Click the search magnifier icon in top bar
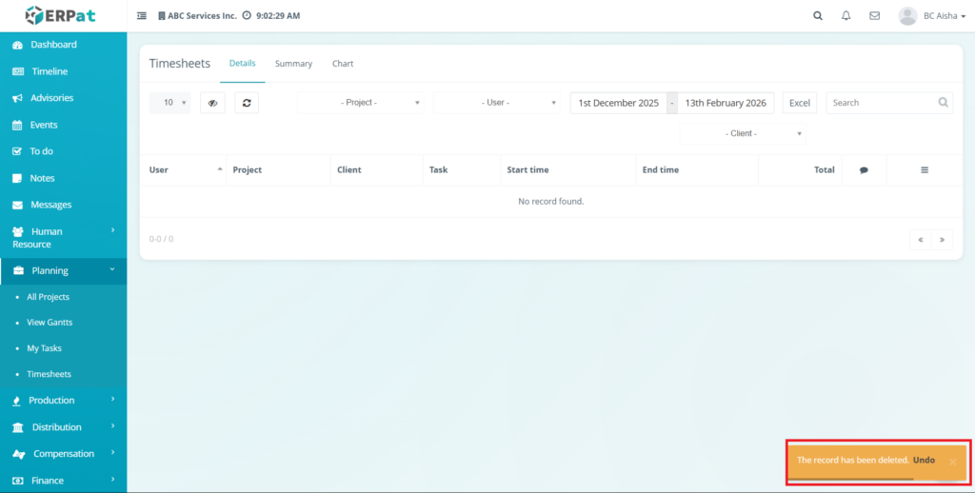975x493 pixels. pyautogui.click(x=818, y=16)
